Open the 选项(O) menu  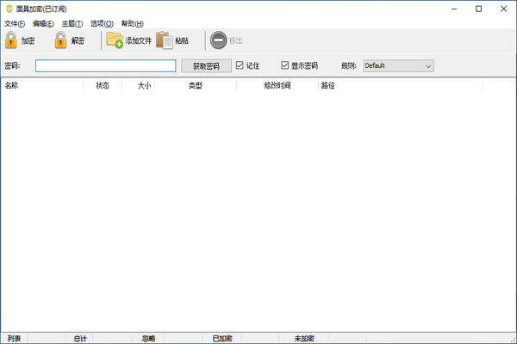102,24
